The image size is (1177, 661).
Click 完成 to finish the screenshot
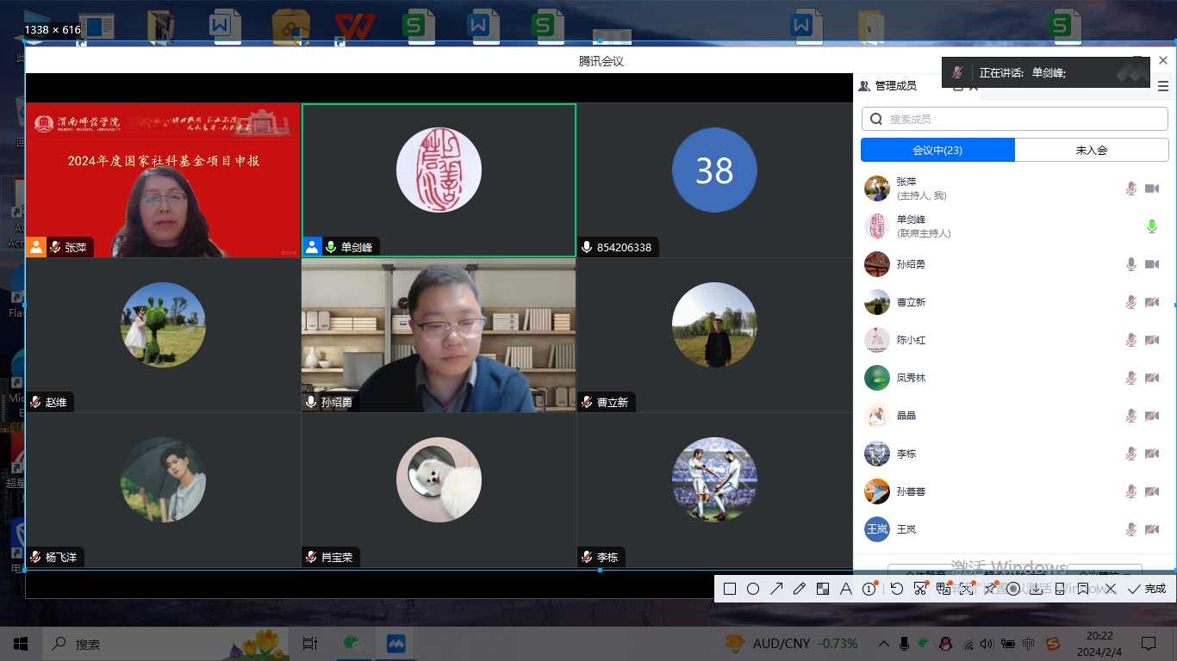(x=1148, y=589)
